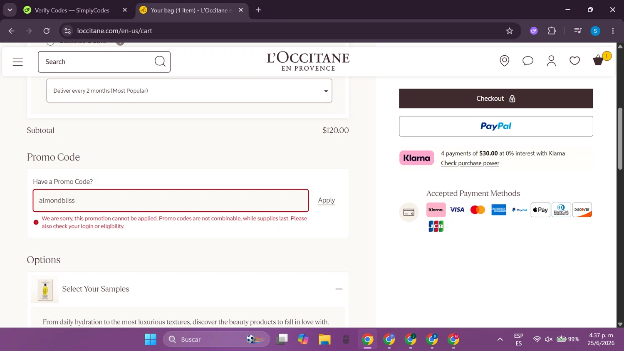Open the account profile icon
This screenshot has height=351, width=624.
coord(551,61)
